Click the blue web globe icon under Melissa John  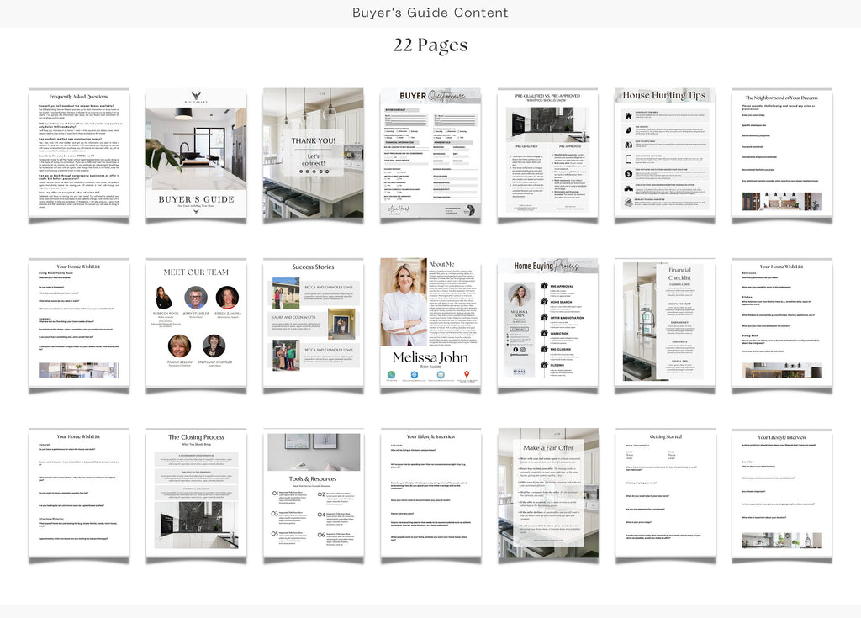[414, 375]
